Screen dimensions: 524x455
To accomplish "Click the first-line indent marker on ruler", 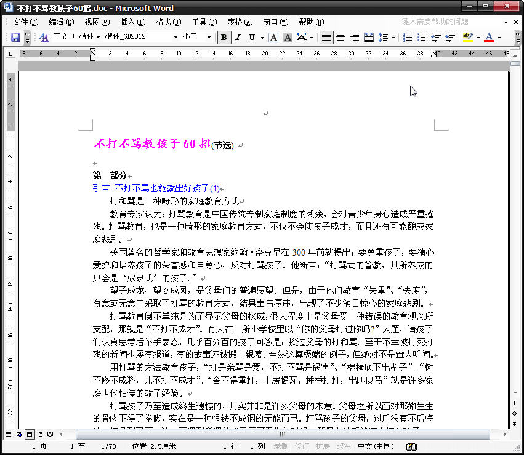I will pyautogui.click(x=92, y=50).
